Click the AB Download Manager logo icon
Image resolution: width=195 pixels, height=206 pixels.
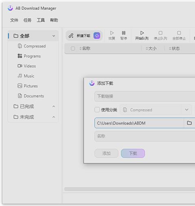pyautogui.click(x=10, y=8)
